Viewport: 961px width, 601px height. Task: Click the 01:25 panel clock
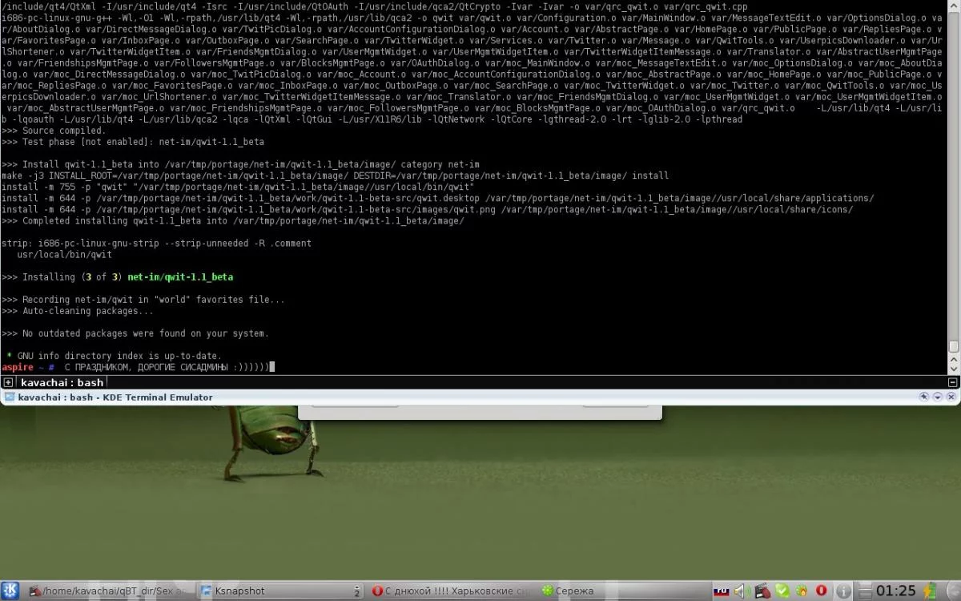point(895,591)
